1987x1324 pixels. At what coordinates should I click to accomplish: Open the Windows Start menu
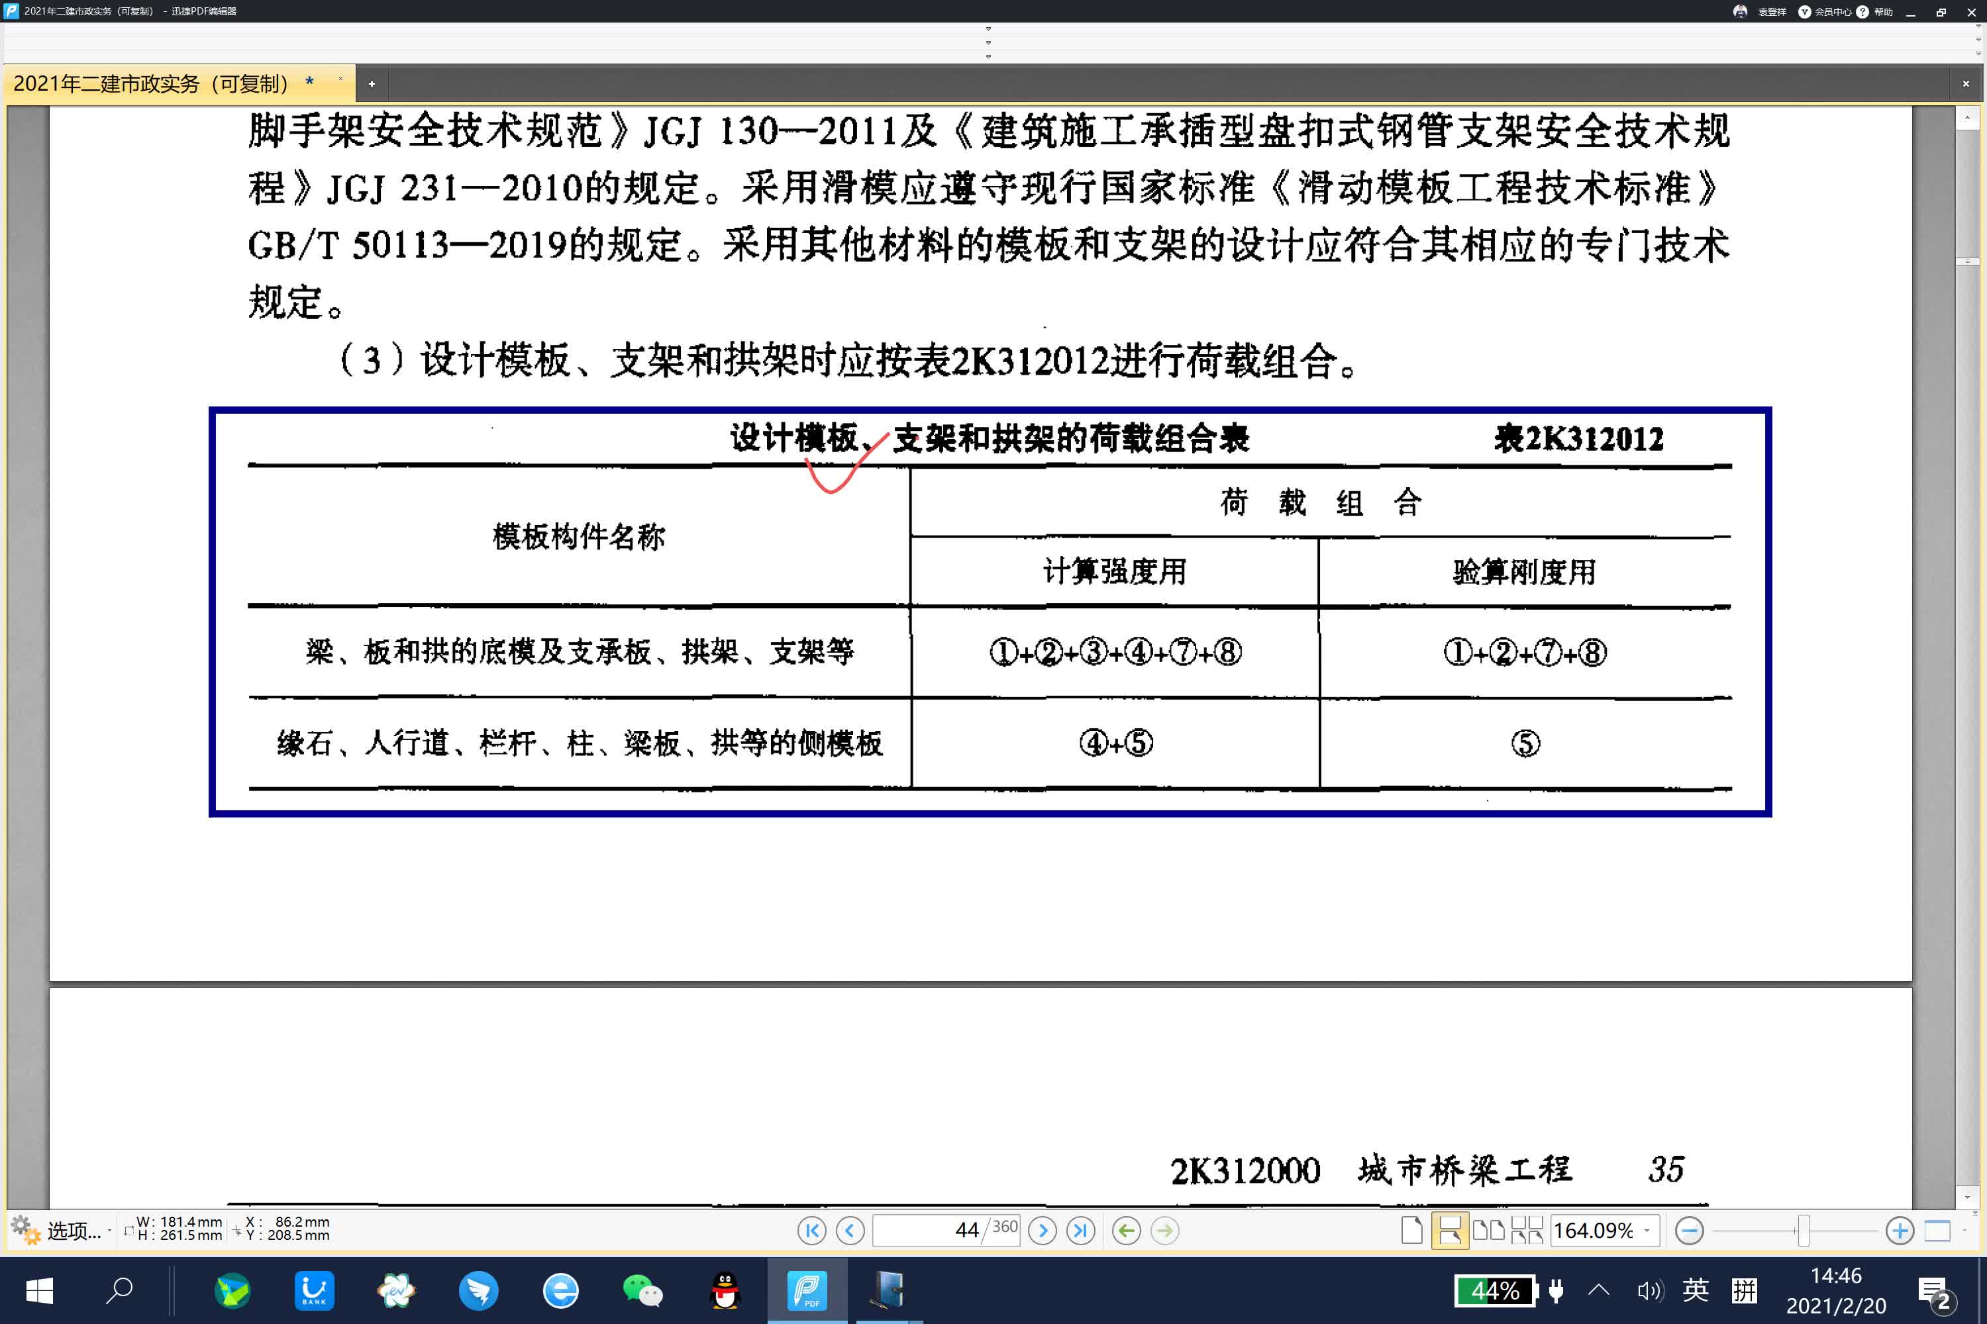(40, 1290)
